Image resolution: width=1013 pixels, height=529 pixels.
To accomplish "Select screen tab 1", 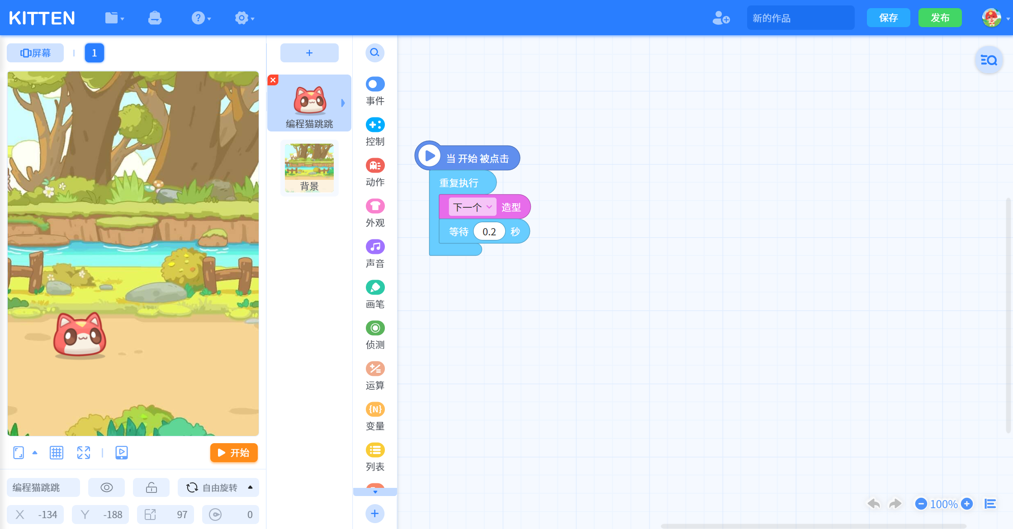I will [x=94, y=53].
